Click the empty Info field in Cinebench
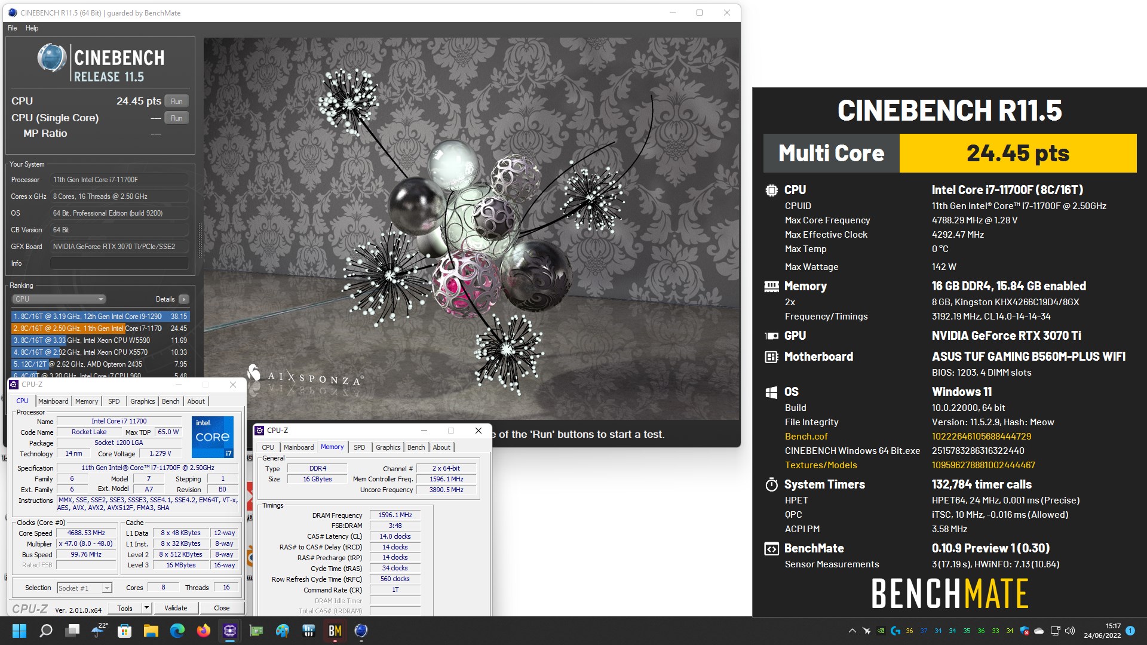This screenshot has width=1147, height=645. 119,263
